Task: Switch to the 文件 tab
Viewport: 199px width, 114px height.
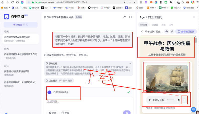Action: pyautogui.click(x=171, y=25)
